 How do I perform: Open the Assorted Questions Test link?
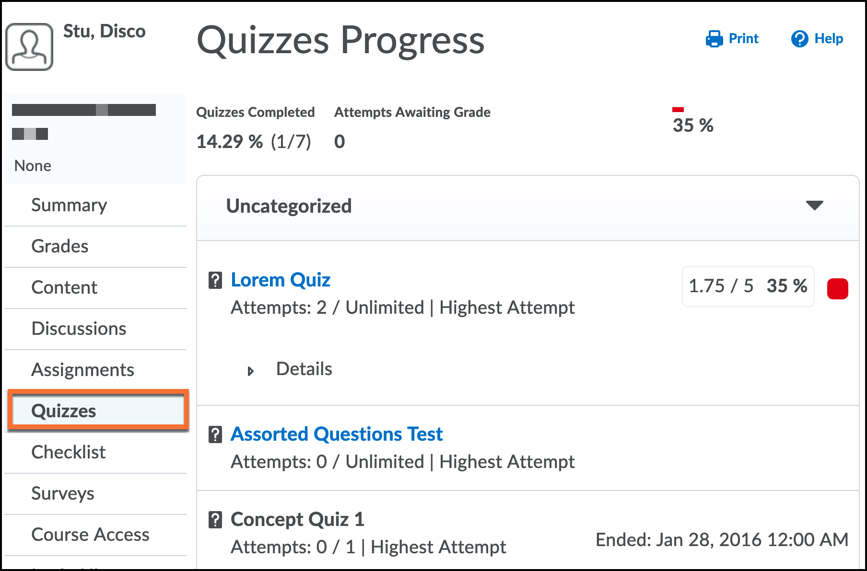337,434
